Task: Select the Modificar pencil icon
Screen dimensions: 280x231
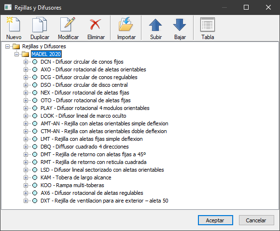Action: (x=68, y=25)
